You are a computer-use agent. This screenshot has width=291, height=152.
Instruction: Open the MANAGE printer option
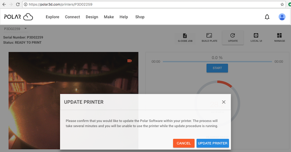point(279,38)
